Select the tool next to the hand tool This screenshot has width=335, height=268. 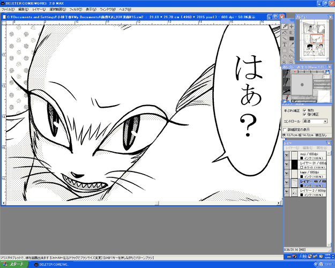pos(292,57)
